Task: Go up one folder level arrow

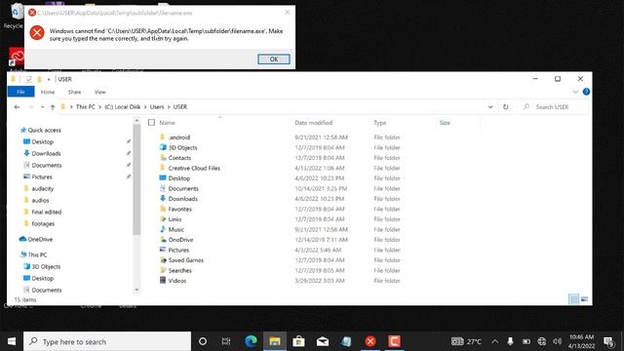Action: click(x=53, y=107)
